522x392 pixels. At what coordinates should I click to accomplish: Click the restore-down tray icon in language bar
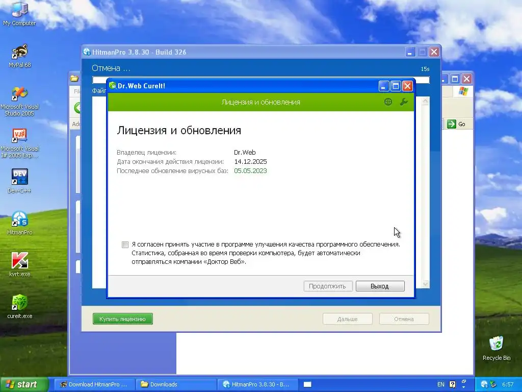(x=464, y=382)
